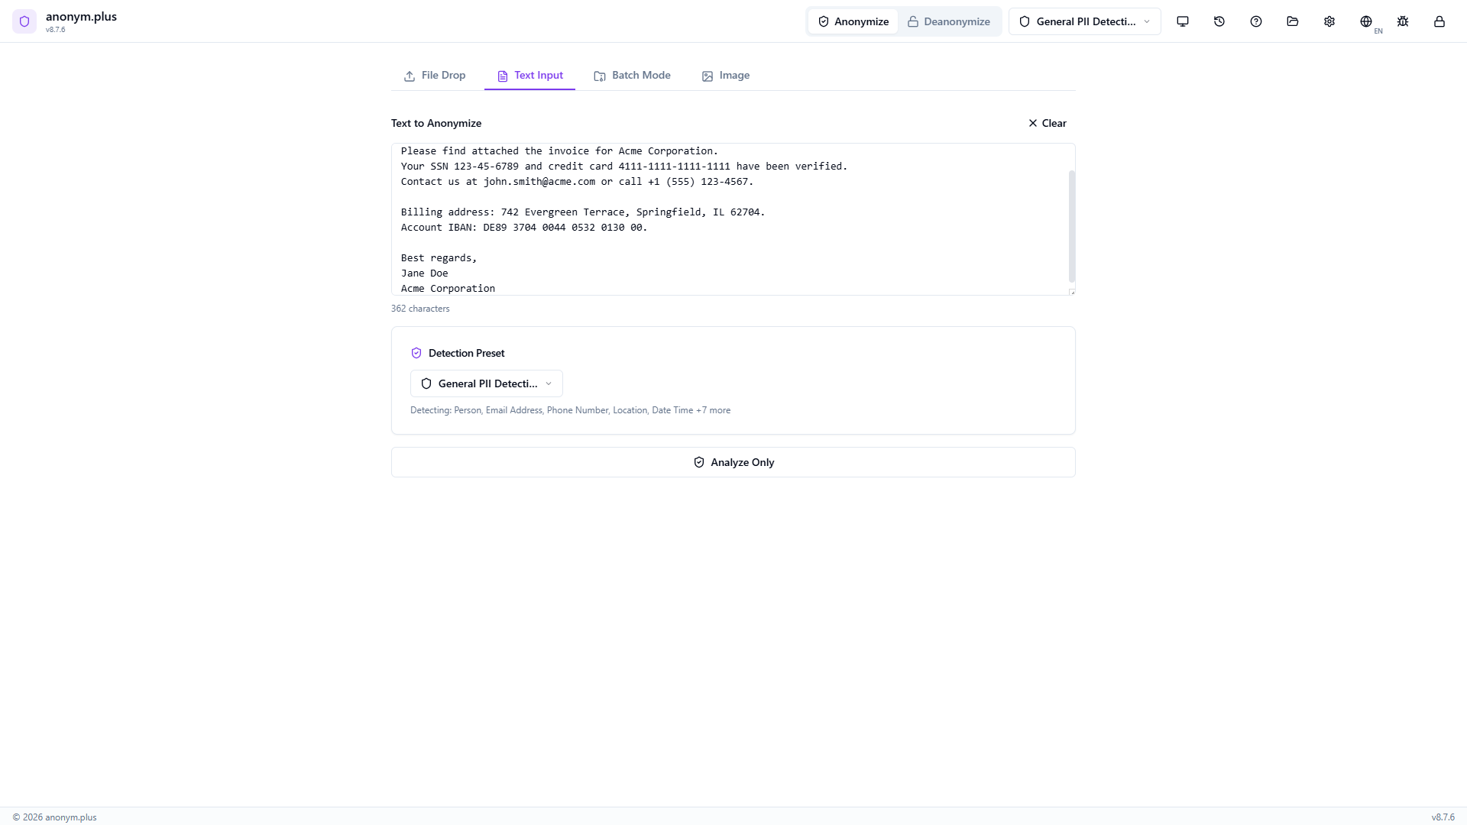This screenshot has height=825, width=1467.
Task: Enable Analyze Only mode
Action: click(x=733, y=462)
